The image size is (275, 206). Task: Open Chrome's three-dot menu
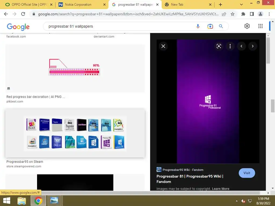269,14
